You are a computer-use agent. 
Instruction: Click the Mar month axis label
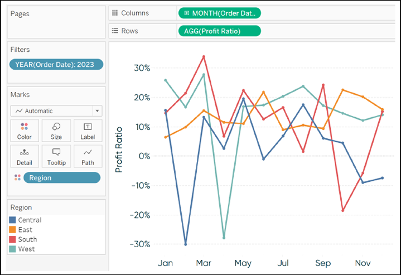[204, 263]
